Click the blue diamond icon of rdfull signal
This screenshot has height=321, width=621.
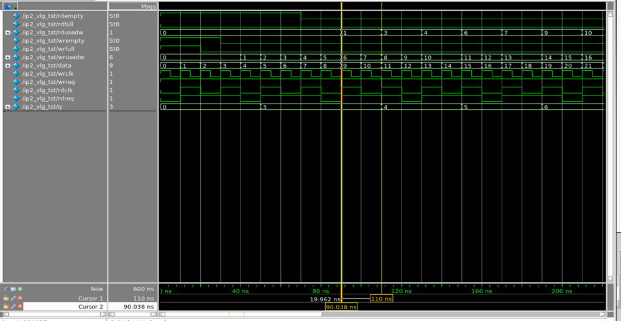pyautogui.click(x=16, y=24)
